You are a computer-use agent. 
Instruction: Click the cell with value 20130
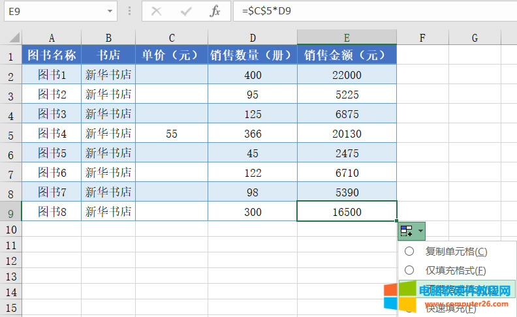point(347,134)
